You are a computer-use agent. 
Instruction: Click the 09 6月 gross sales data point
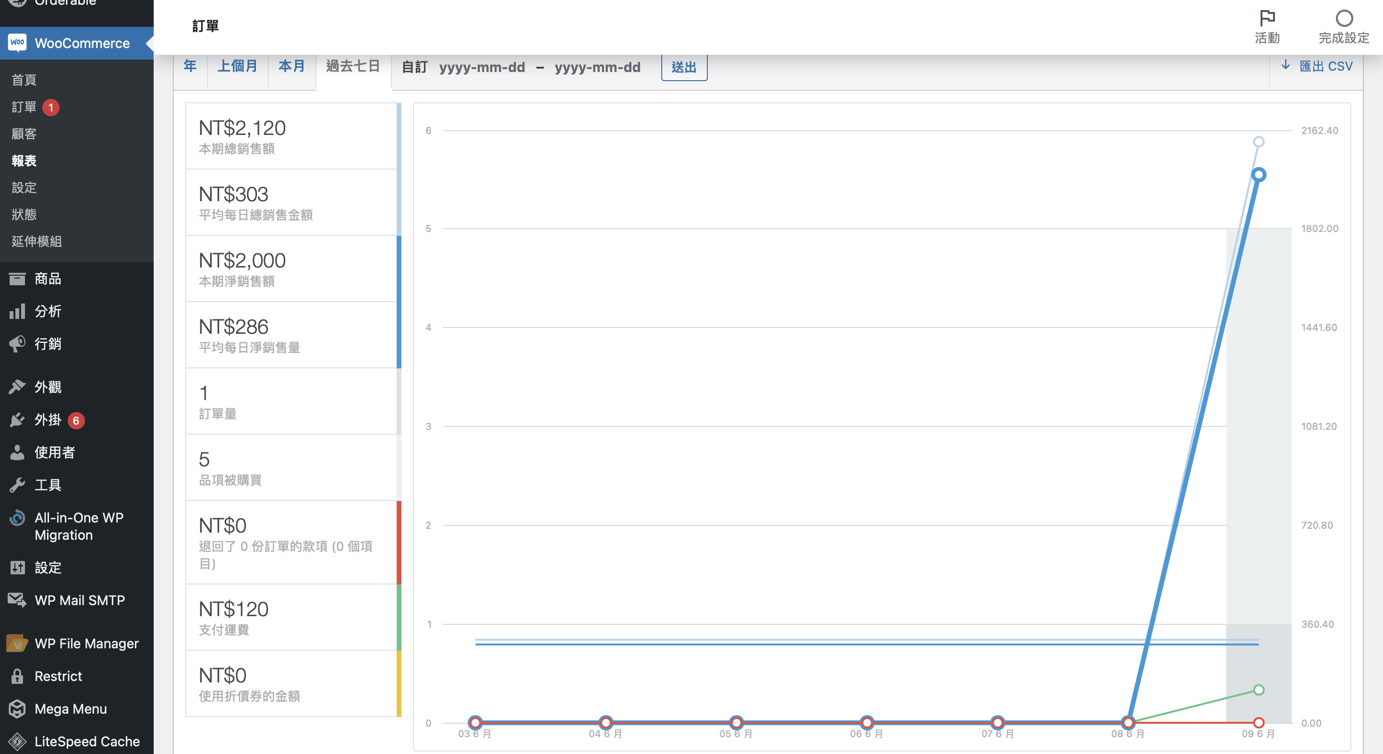(1259, 142)
